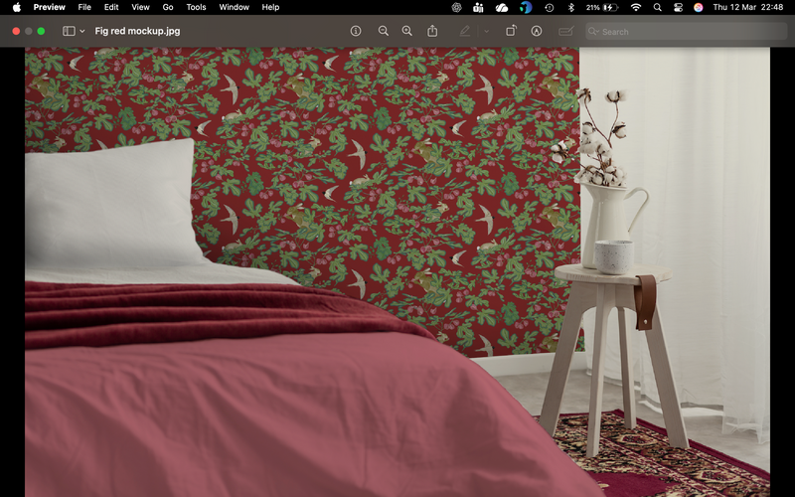Zoom in on the image
Screen dimensions: 795x497
pos(407,31)
